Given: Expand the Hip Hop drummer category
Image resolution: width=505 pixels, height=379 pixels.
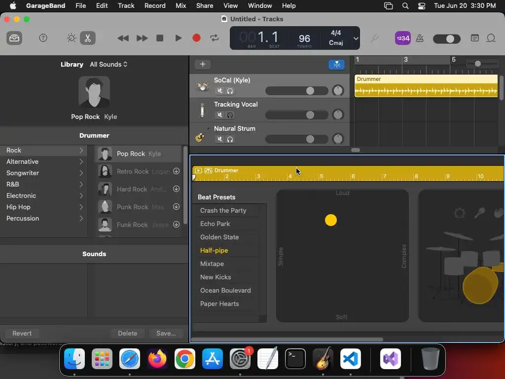Looking at the screenshot, I should coord(81,207).
